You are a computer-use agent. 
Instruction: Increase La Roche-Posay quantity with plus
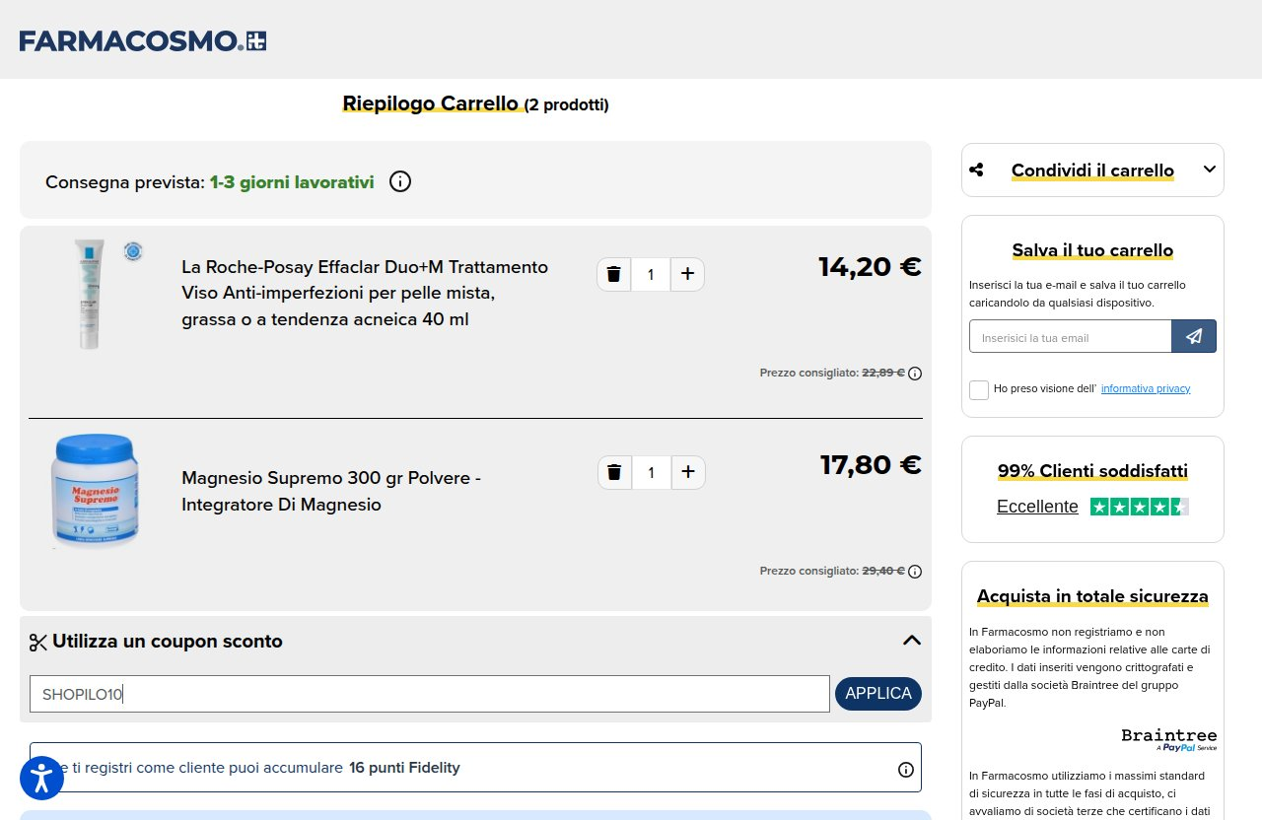click(688, 274)
